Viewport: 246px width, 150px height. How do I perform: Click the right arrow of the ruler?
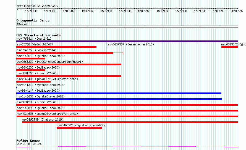pyautogui.click(x=237, y=9)
